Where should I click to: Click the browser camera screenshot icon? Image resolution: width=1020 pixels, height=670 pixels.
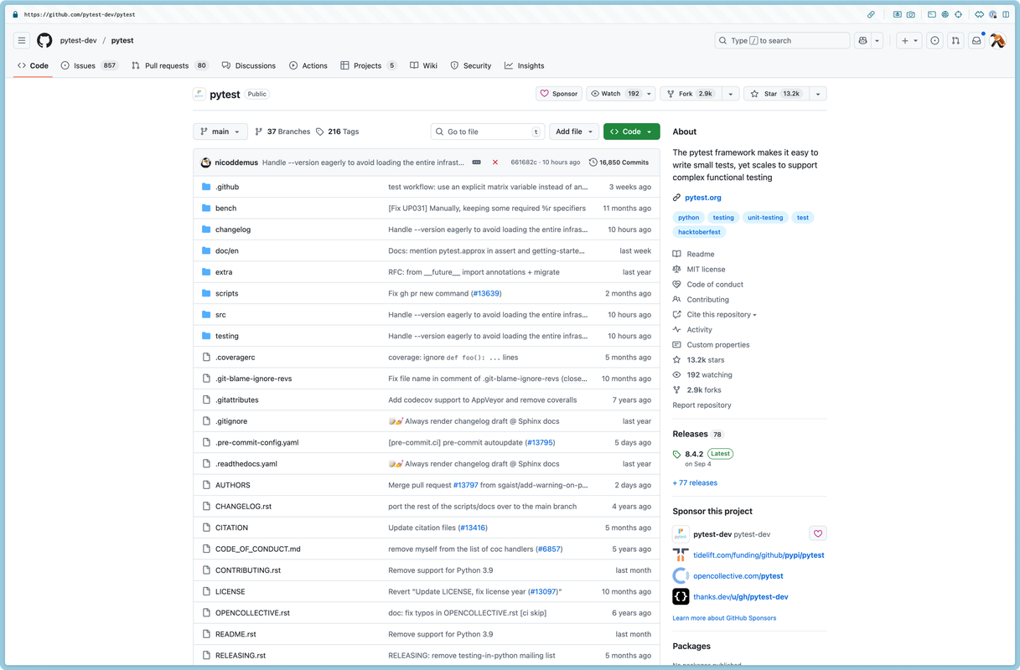pyautogui.click(x=910, y=14)
